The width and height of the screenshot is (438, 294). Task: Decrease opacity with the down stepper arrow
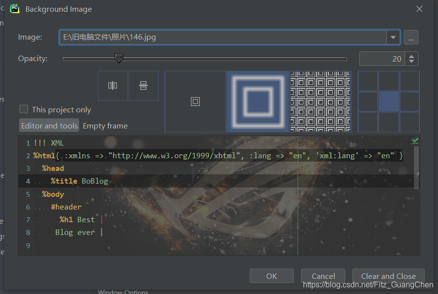coord(411,62)
